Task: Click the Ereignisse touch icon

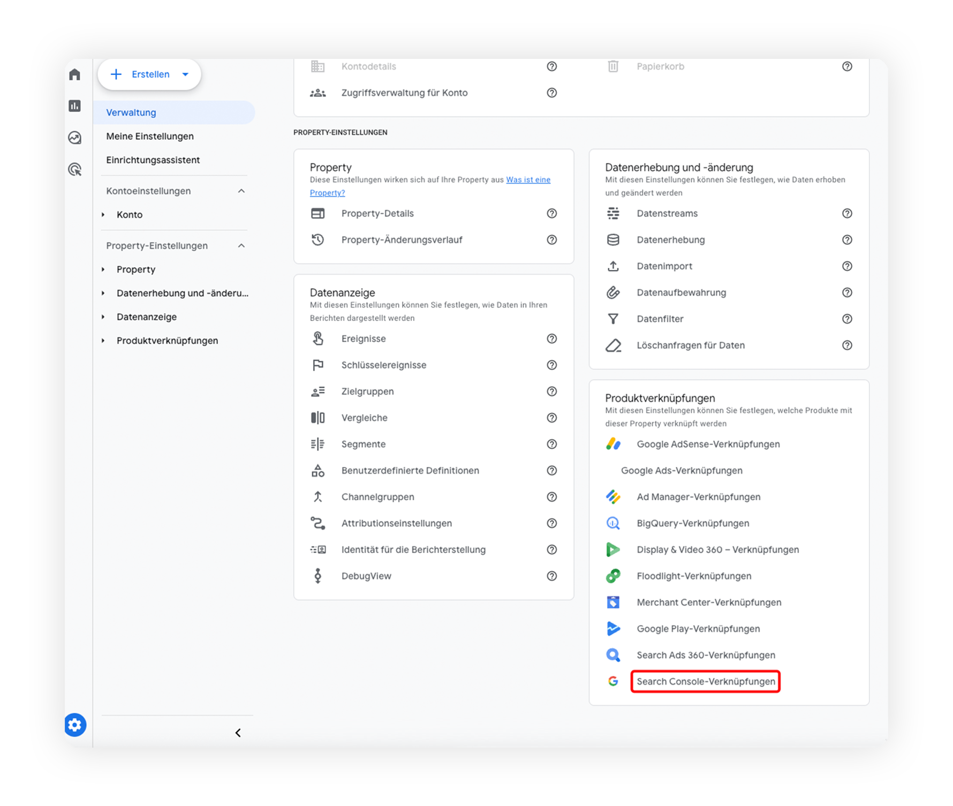Action: [318, 338]
